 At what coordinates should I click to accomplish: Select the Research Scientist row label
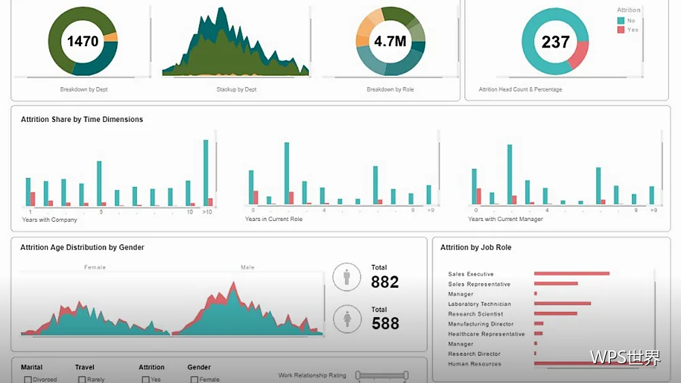(475, 314)
